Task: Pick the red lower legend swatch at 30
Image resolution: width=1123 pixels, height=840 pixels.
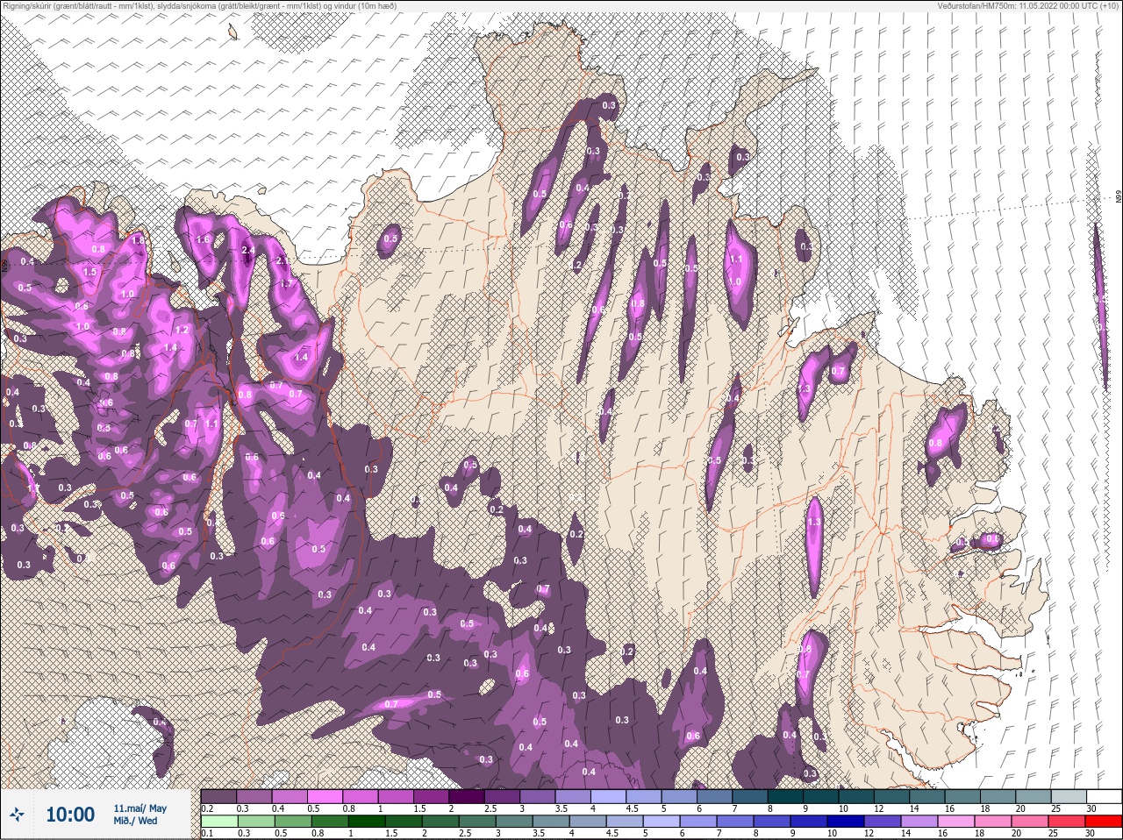Action: coord(1105,822)
